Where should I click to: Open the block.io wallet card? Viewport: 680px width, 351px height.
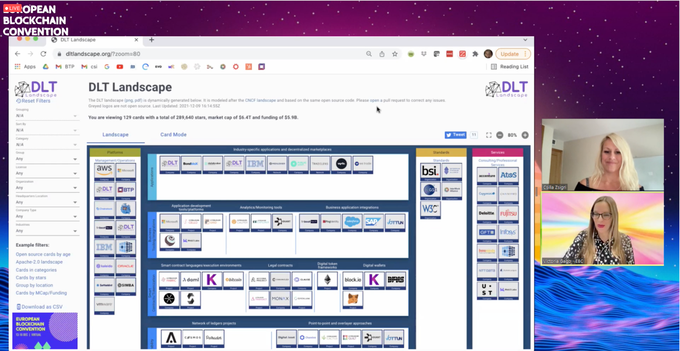[x=352, y=280]
